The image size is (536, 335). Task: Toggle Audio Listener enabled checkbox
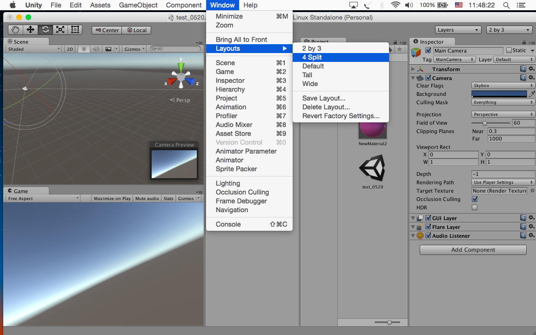[x=428, y=235]
